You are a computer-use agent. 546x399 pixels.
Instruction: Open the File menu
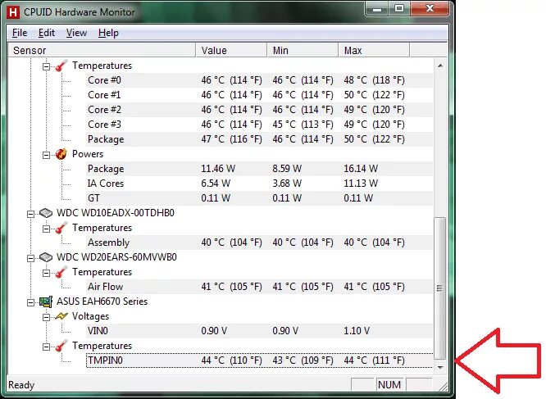20,33
